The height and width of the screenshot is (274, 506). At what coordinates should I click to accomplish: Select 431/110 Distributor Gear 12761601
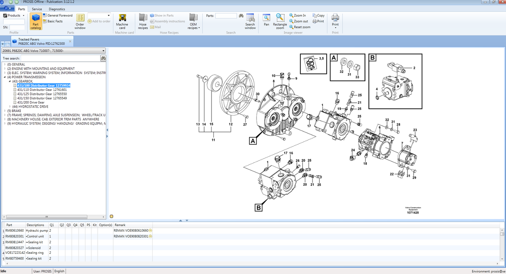(42, 90)
